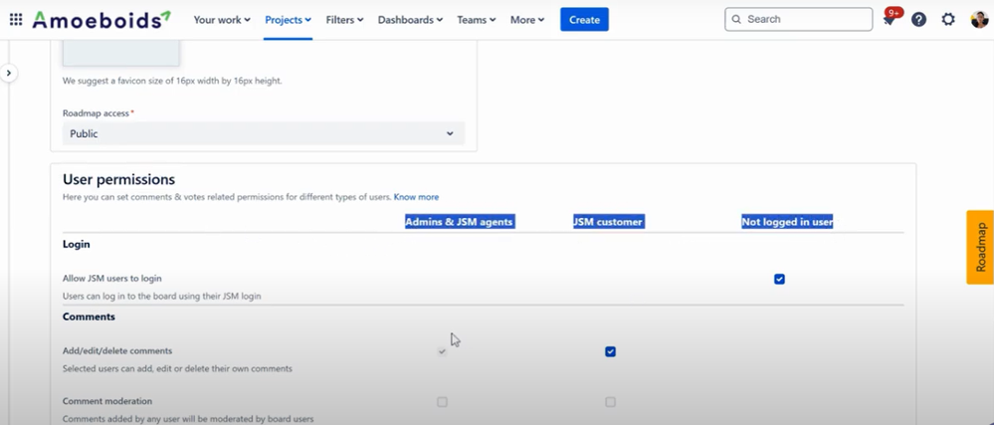The height and width of the screenshot is (425, 994).
Task: Open the help question mark icon
Action: click(918, 20)
